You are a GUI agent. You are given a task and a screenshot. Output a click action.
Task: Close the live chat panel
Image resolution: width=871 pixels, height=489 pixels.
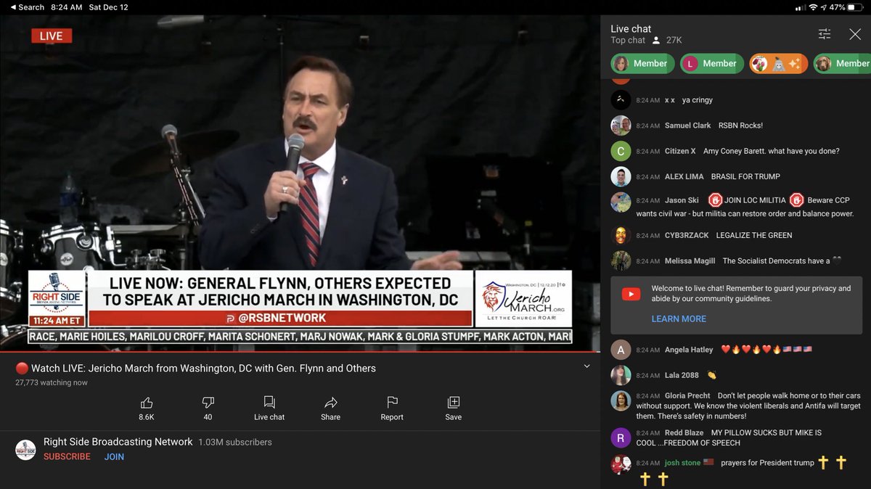coord(855,34)
